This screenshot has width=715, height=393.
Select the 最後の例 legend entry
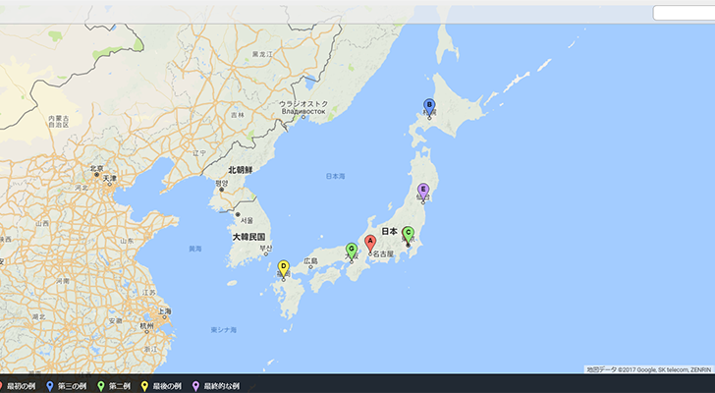click(167, 386)
